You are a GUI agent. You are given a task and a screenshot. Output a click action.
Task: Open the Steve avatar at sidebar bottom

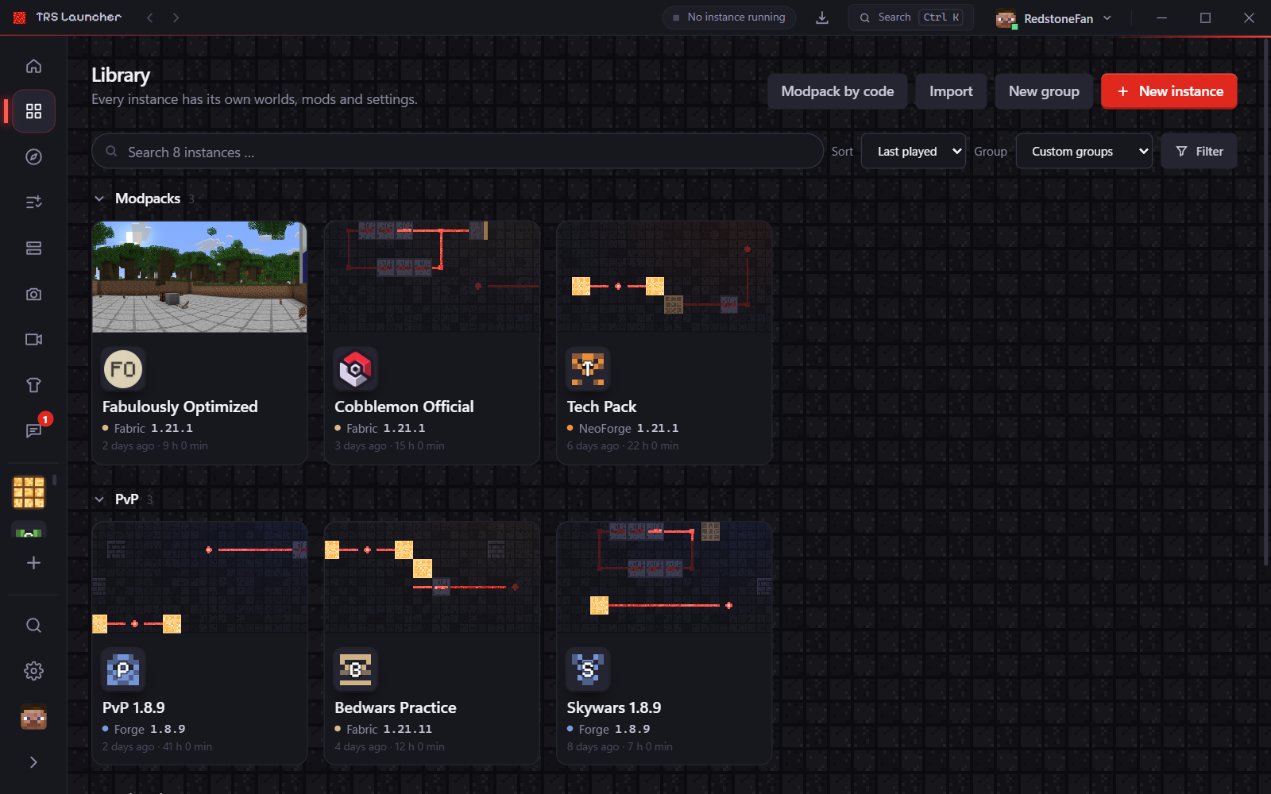tap(33, 717)
